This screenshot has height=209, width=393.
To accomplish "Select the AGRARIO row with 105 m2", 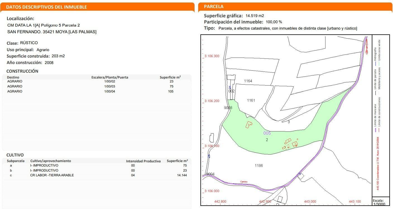I will pyautogui.click(x=96, y=91).
